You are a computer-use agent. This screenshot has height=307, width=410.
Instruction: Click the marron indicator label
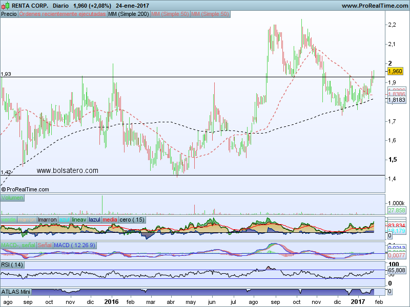point(27,220)
